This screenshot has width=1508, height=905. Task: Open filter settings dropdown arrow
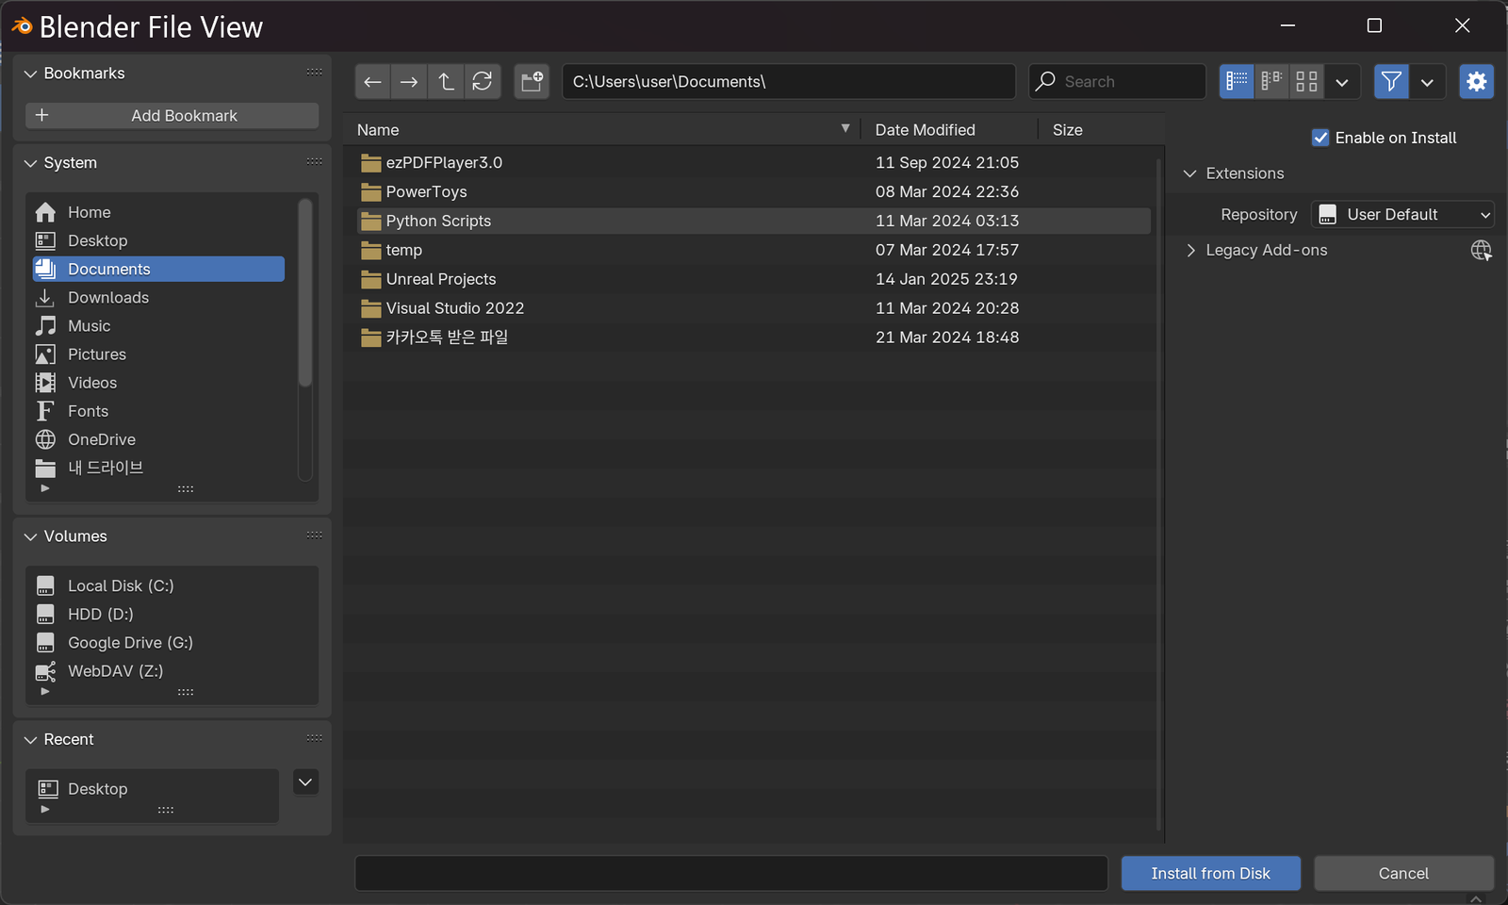click(x=1427, y=82)
